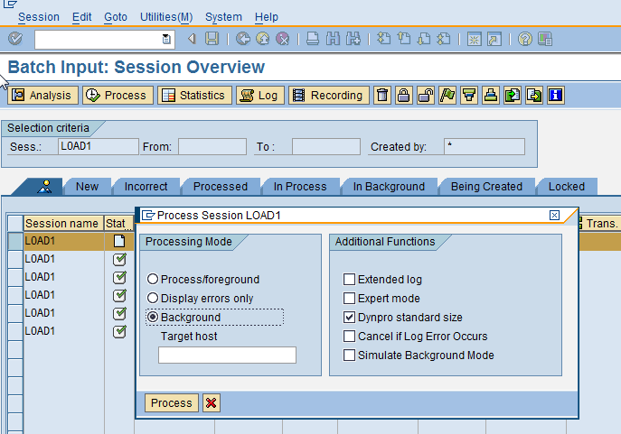Click the blue Information icon
The height and width of the screenshot is (434, 621).
coord(556,95)
